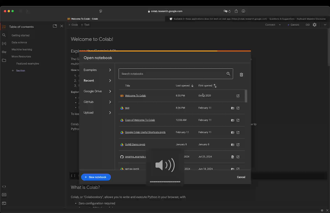Open Google Colab Useful Shortcuts.ipynb link
Screen dimensions: 330x213
[145, 132]
